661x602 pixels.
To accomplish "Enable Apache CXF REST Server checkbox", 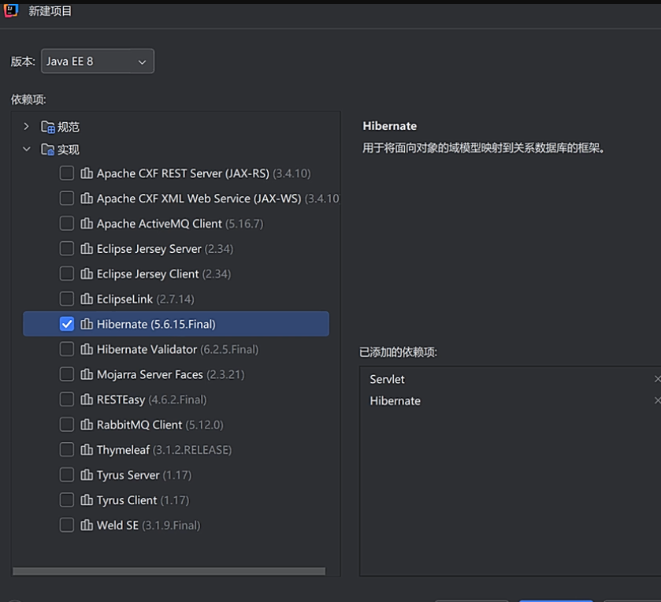I will pos(67,173).
